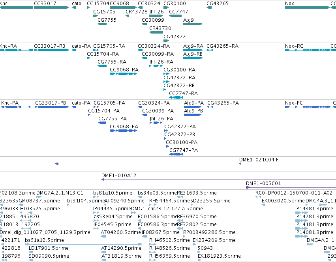Select the Jhl-26 gene label

pyautogui.click(x=156, y=11)
